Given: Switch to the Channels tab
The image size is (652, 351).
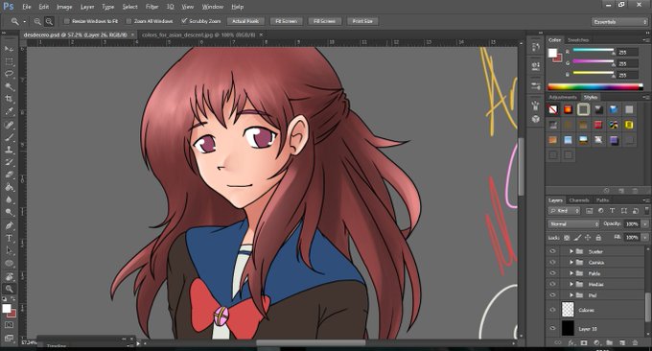Looking at the screenshot, I should coord(579,200).
